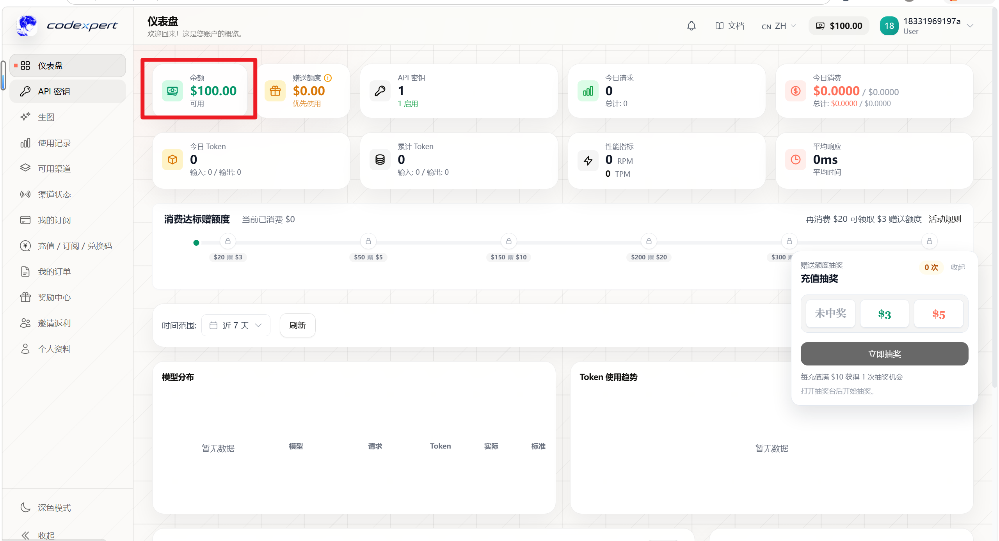Collapse the sidebar with 收起
999x541 pixels.
point(68,535)
